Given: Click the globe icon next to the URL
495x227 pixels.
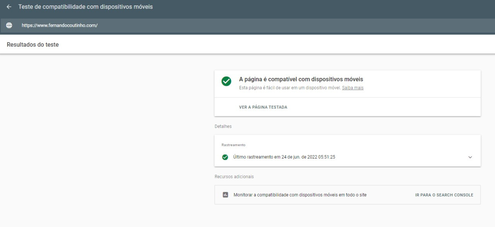Looking at the screenshot, I should click(x=9, y=25).
